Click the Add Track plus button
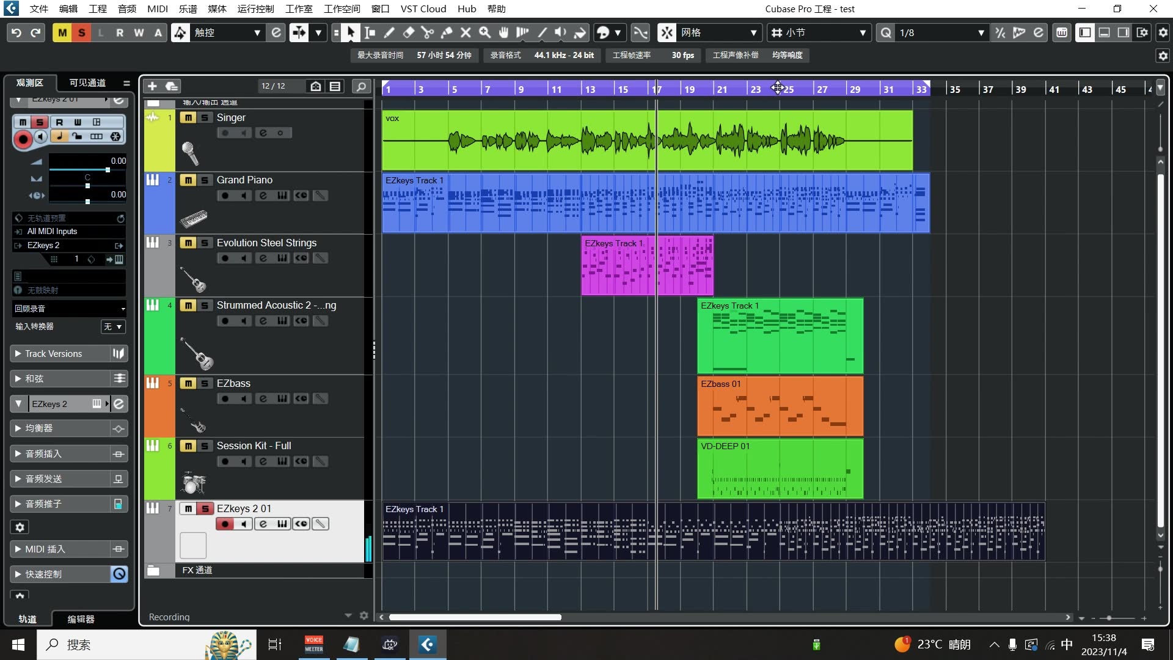Screen dimensions: 1173x660 click(153, 86)
